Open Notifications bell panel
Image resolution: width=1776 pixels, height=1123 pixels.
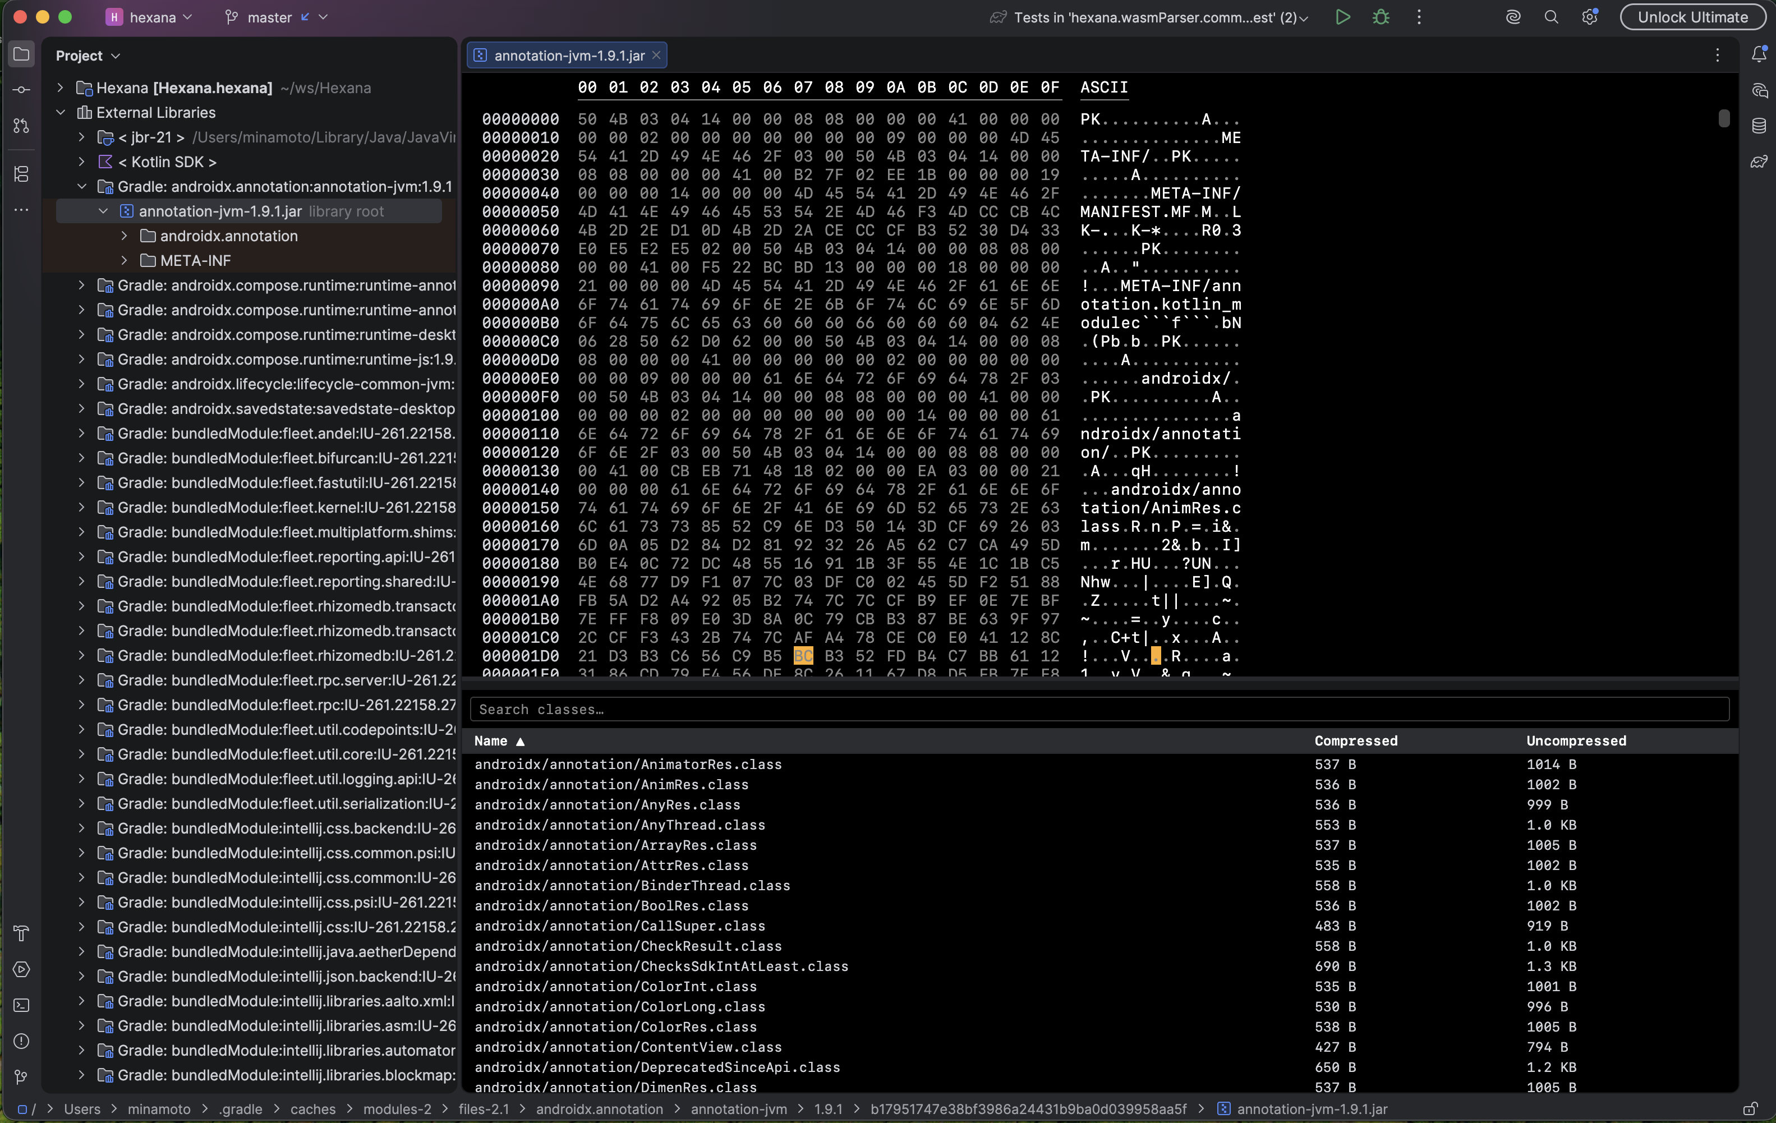[x=1759, y=54]
